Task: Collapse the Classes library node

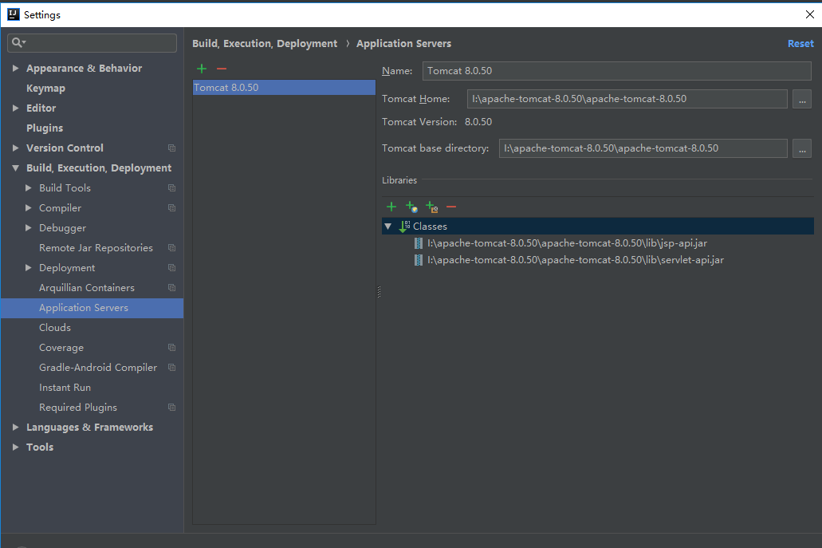Action: click(388, 227)
